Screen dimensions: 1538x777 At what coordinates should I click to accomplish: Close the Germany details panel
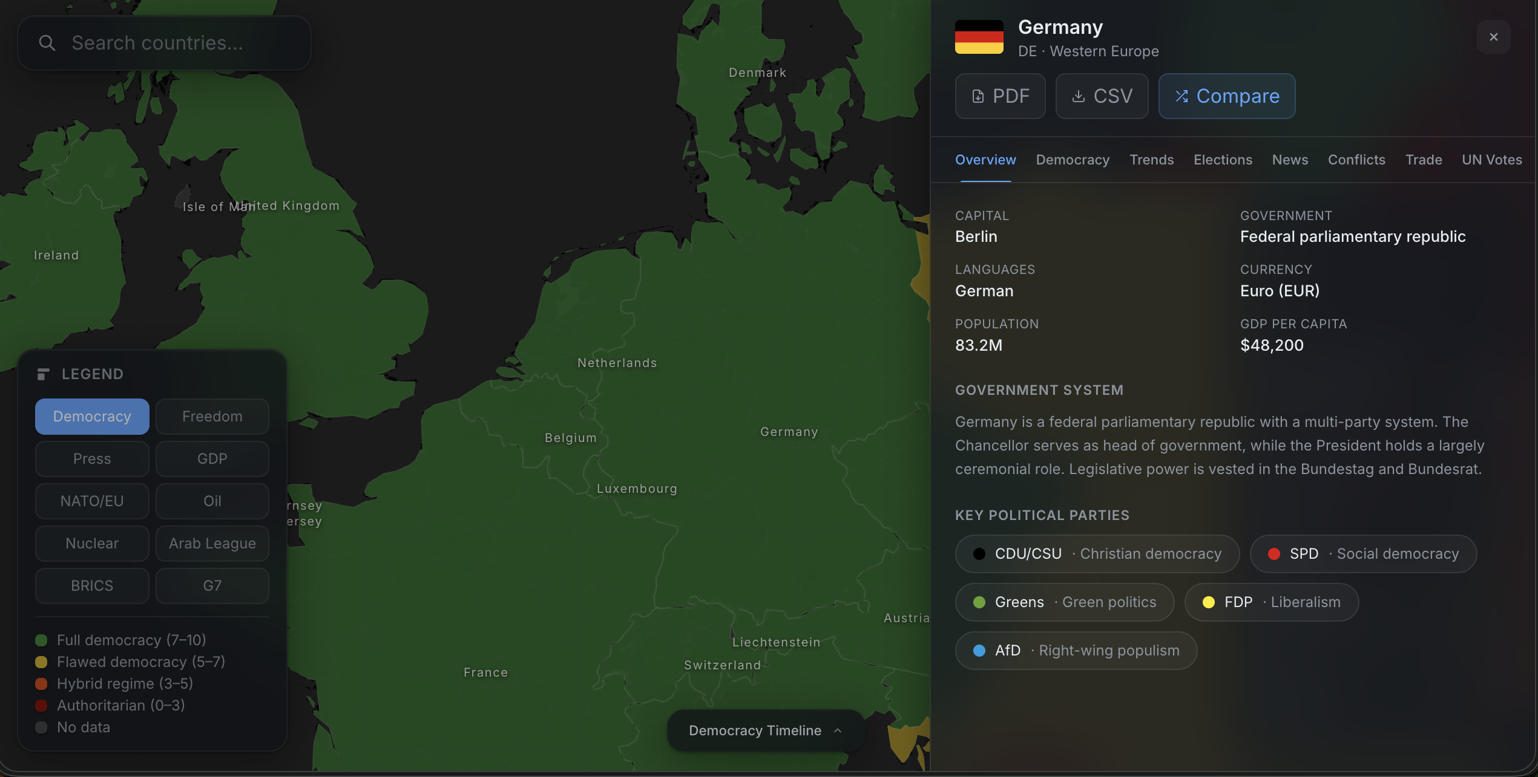point(1493,37)
